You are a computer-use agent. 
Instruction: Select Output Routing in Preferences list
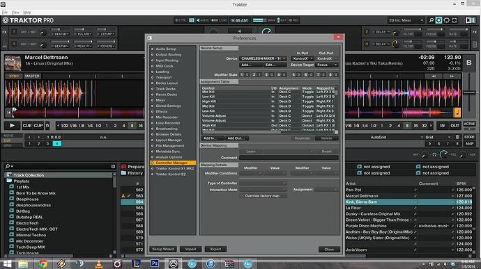[169, 54]
